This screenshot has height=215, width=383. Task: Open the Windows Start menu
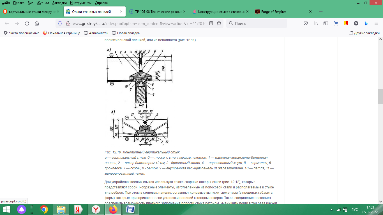(6, 209)
